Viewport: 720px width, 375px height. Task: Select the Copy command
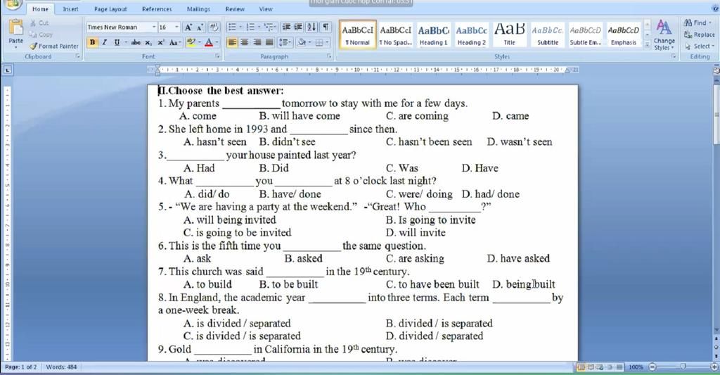point(41,34)
